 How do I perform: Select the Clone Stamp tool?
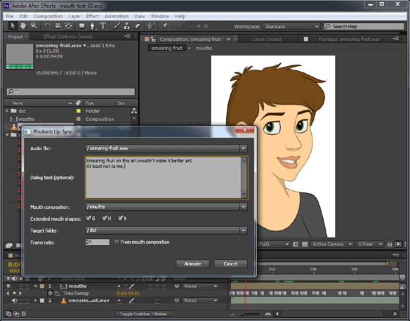click(127, 26)
